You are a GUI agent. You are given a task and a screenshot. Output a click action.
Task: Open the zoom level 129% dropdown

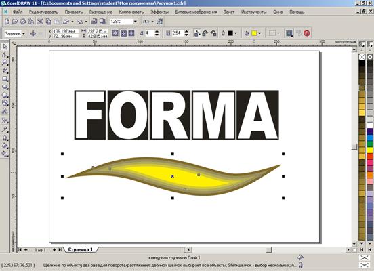click(x=135, y=22)
